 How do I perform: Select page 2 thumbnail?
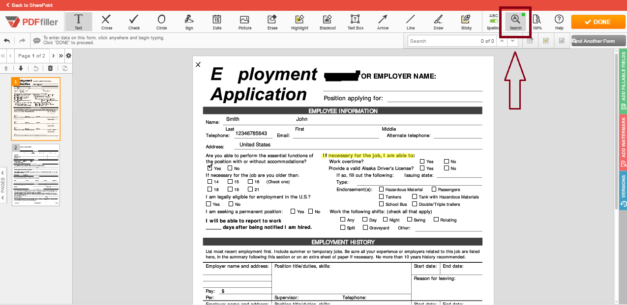(36, 175)
